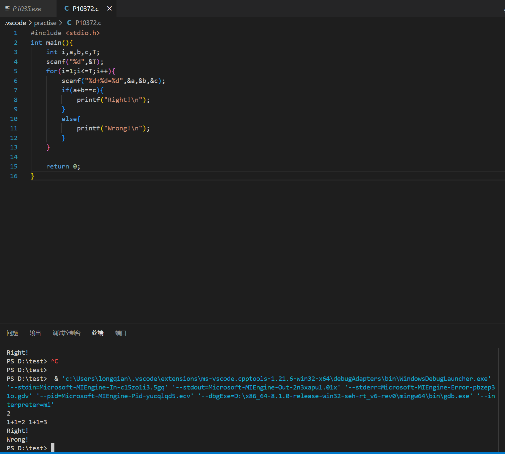Open the 端口 (Ports) panel tab

(x=120, y=333)
